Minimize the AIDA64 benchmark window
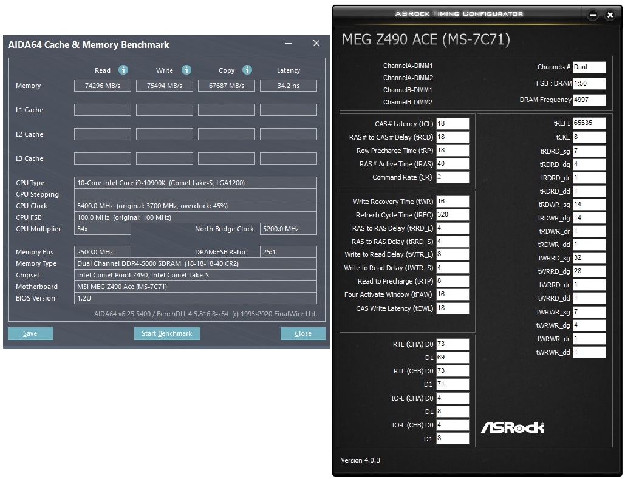 (x=288, y=44)
